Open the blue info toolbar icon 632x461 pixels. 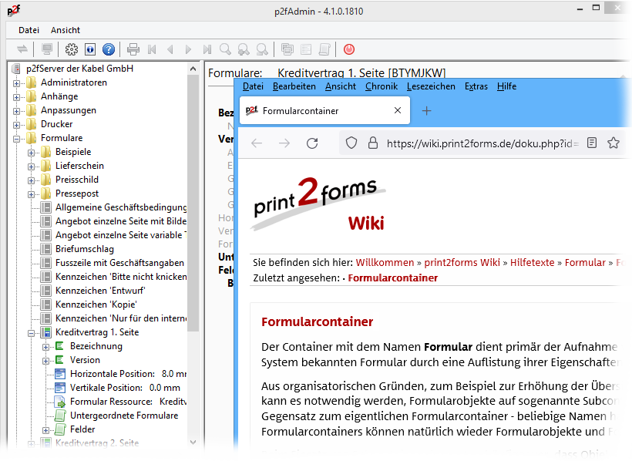tap(90, 49)
